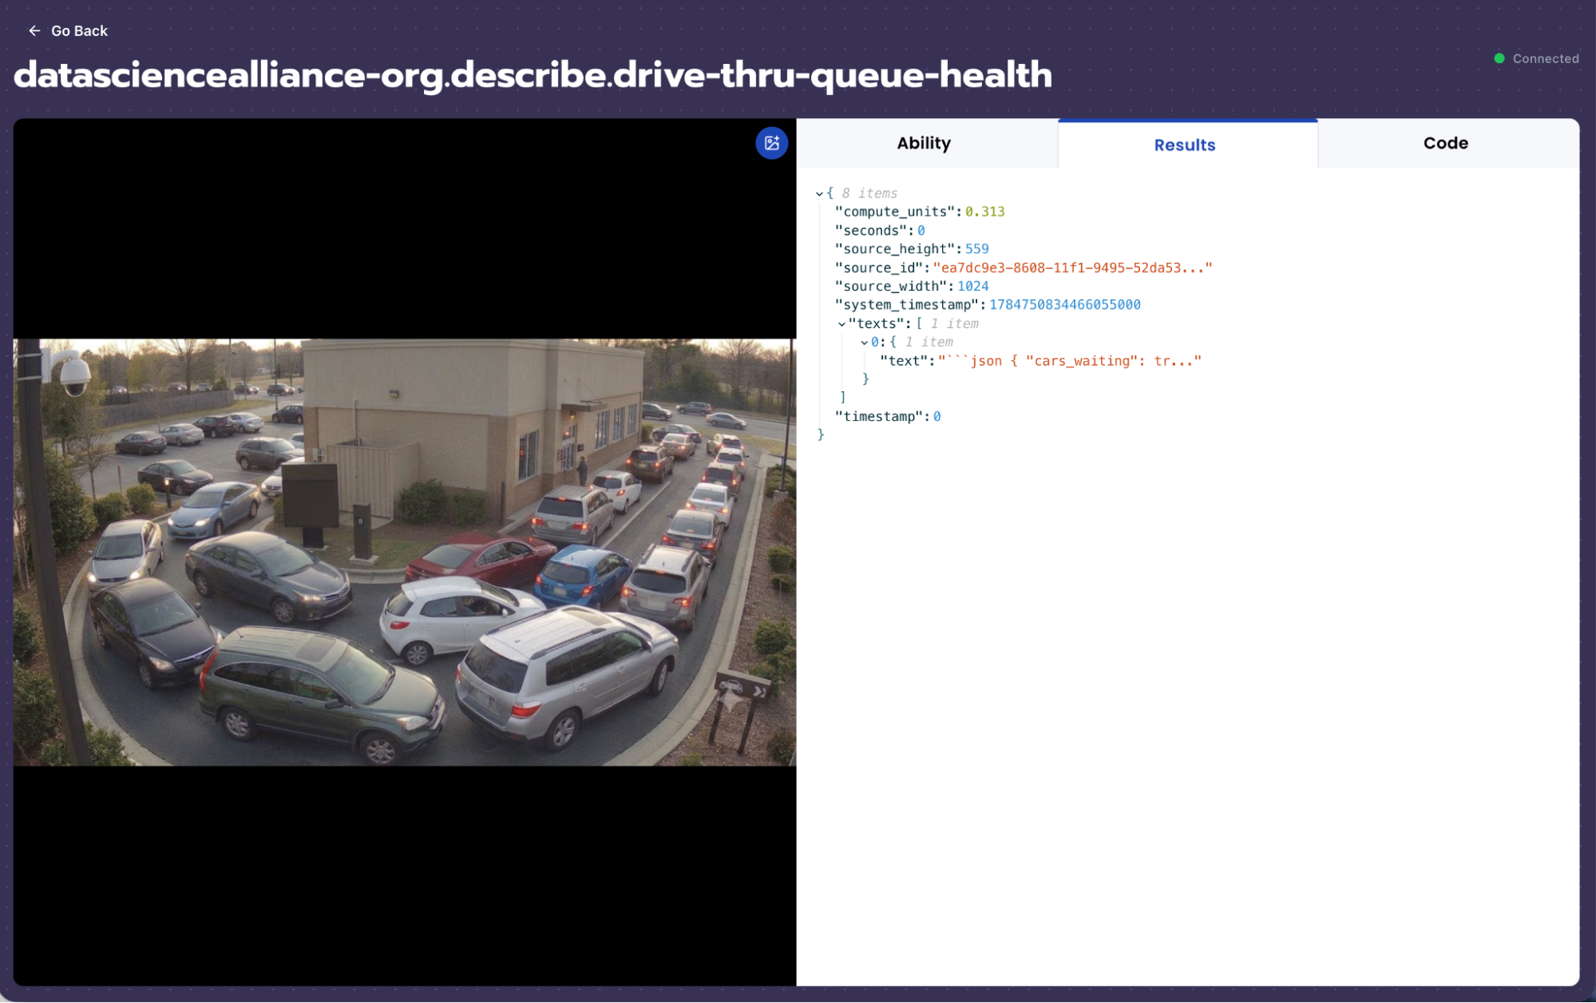Image resolution: width=1596 pixels, height=1003 pixels.
Task: Click the page title drive-thru-queue-health
Action: [x=533, y=74]
